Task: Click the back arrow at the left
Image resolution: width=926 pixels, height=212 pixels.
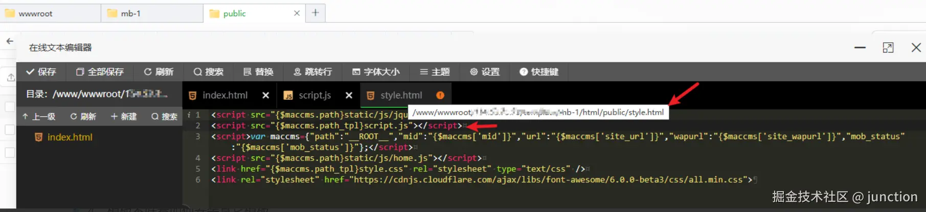Action: click(10, 41)
